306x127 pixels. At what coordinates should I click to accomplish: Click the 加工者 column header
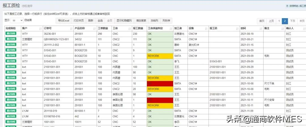[x=180, y=29]
